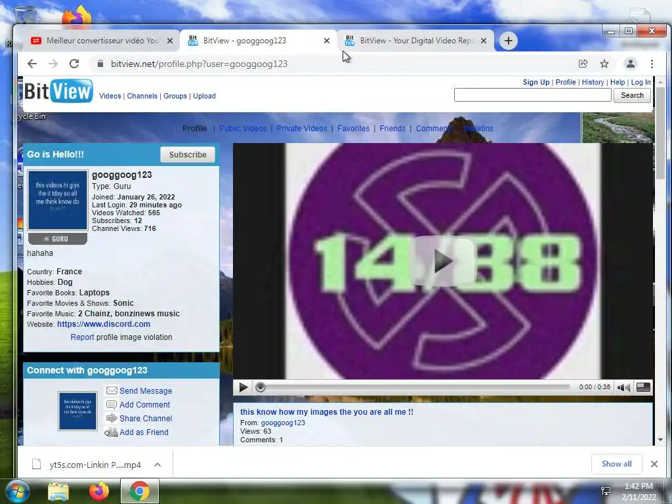Open the Chrome profile avatar icon
Screen dimensions: 672x504
tap(631, 64)
